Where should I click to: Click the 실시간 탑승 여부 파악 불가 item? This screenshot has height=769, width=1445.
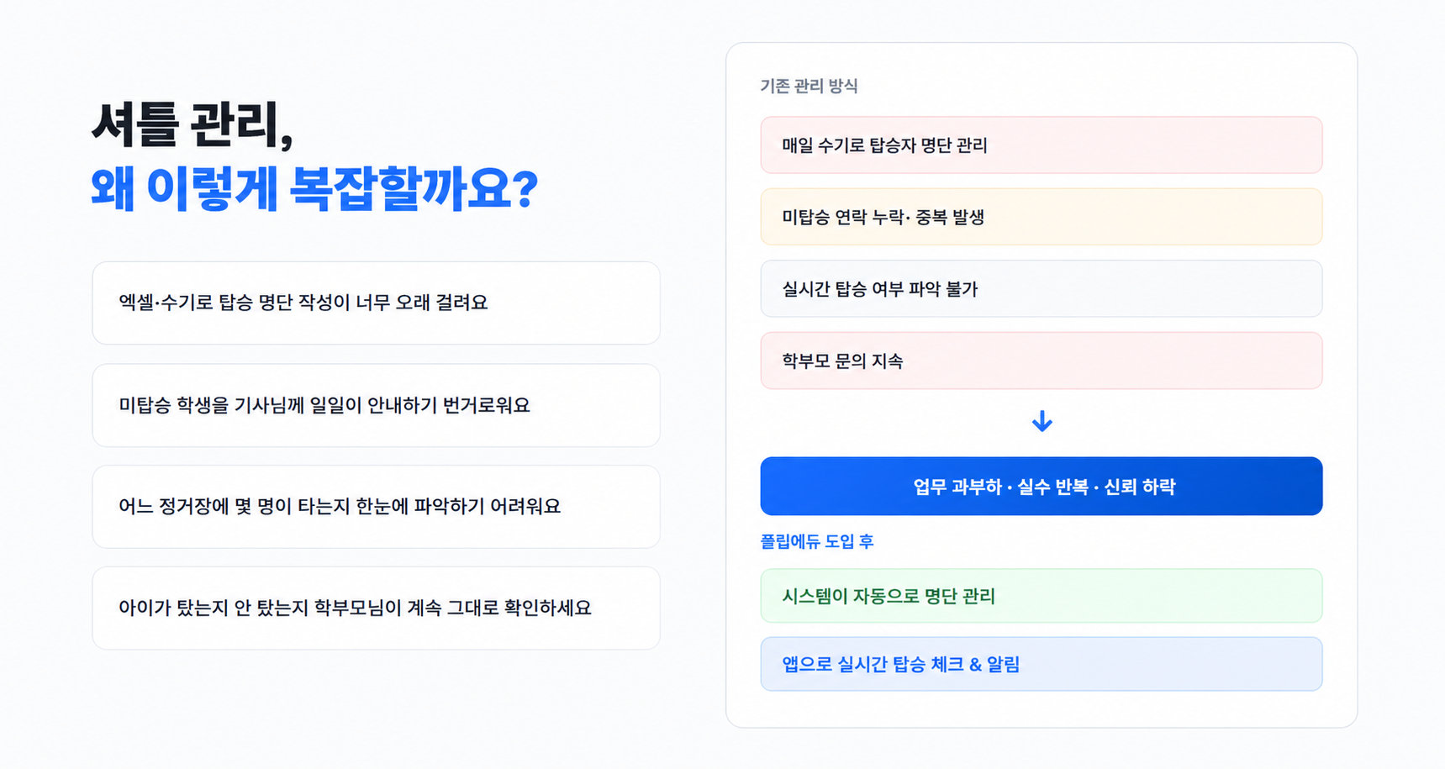click(1042, 289)
